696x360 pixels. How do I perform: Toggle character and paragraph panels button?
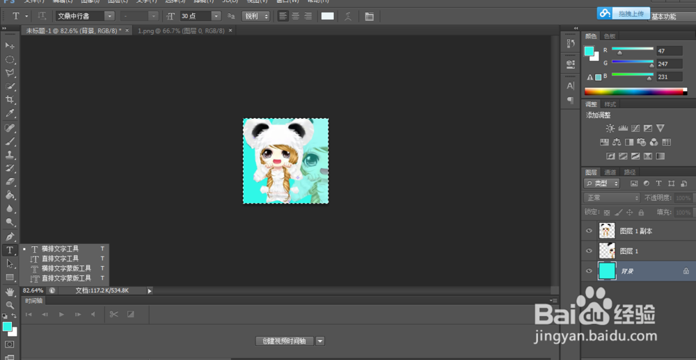coord(369,17)
